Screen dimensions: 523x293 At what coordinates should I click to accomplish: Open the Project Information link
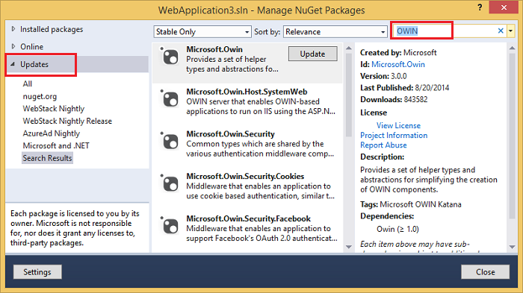(394, 135)
